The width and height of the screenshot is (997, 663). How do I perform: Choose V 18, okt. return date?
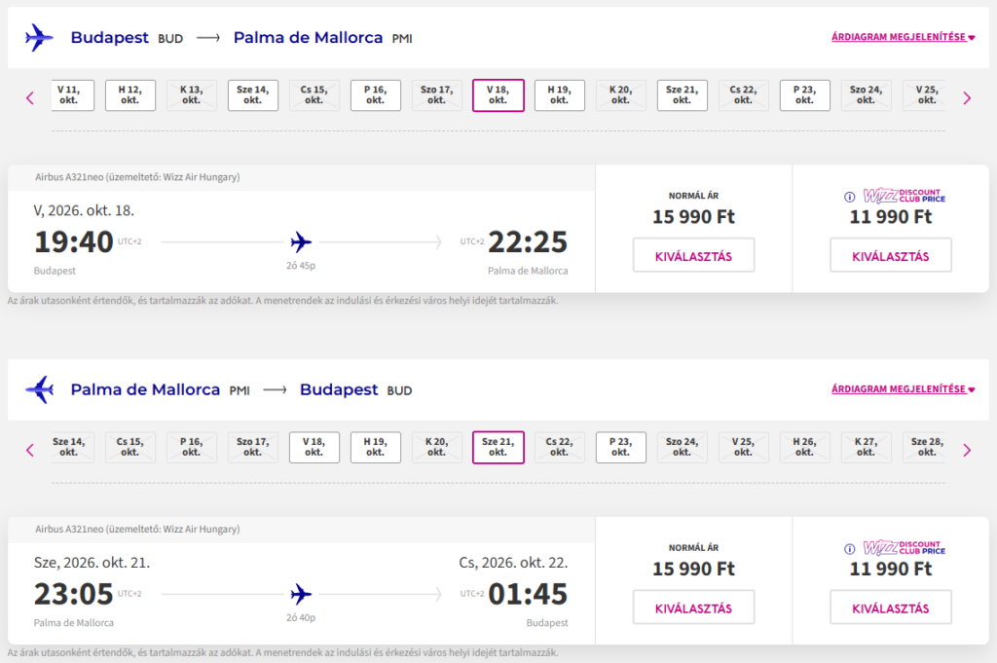tap(314, 448)
